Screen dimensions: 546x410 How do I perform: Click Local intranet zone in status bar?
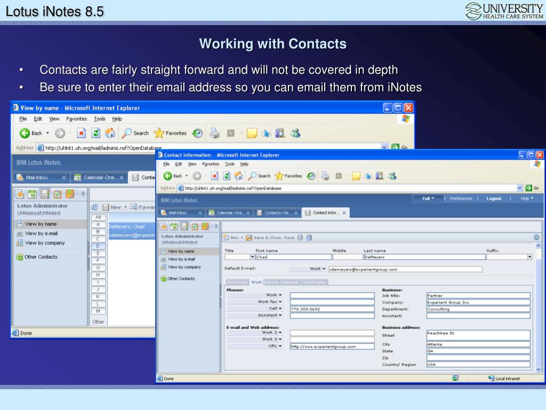click(504, 379)
